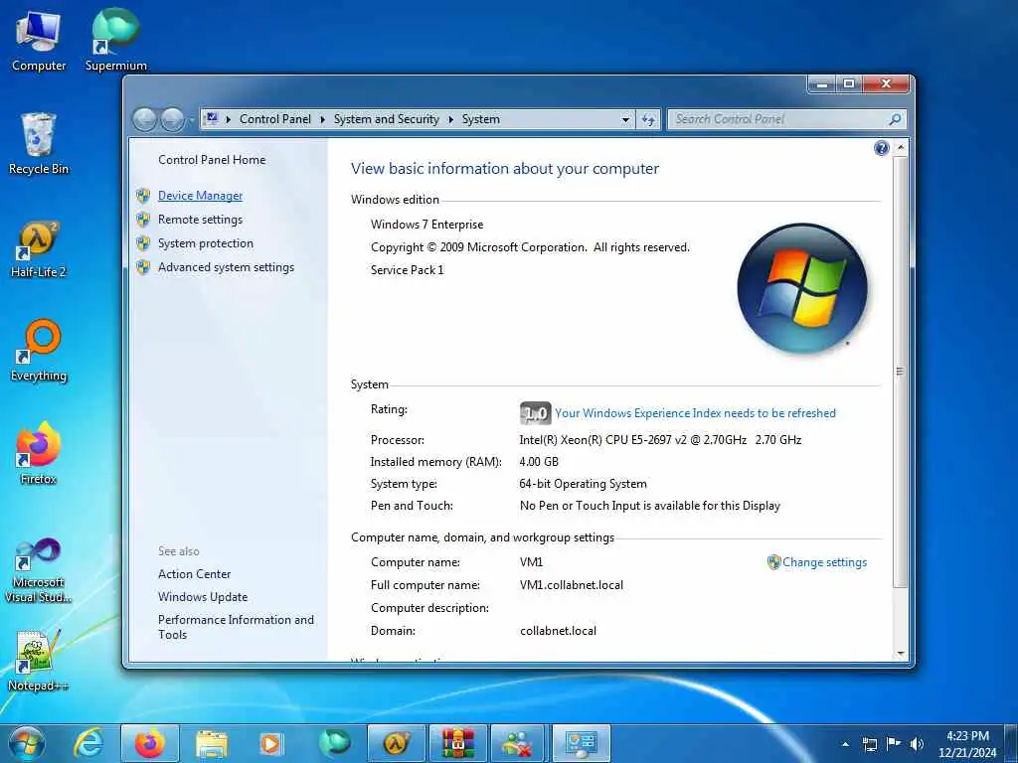Click the Show desktop button at the taskbar end
1018x763 pixels.
click(x=1011, y=744)
